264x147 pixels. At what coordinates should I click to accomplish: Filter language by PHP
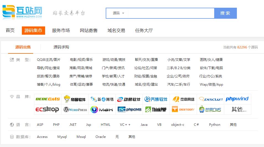(56, 125)
